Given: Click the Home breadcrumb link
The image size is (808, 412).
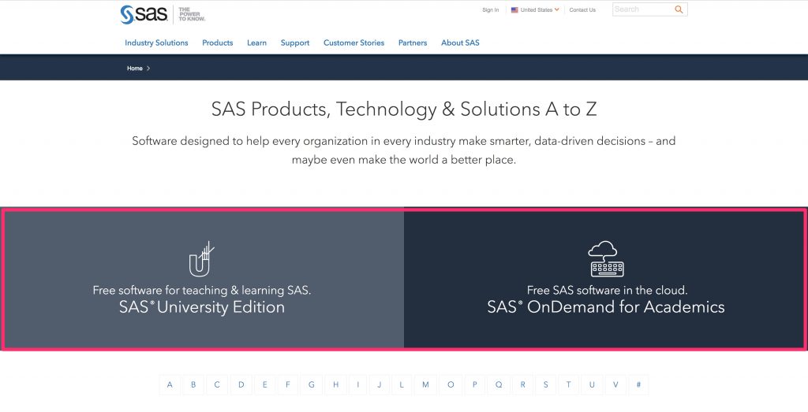Looking at the screenshot, I should point(134,68).
